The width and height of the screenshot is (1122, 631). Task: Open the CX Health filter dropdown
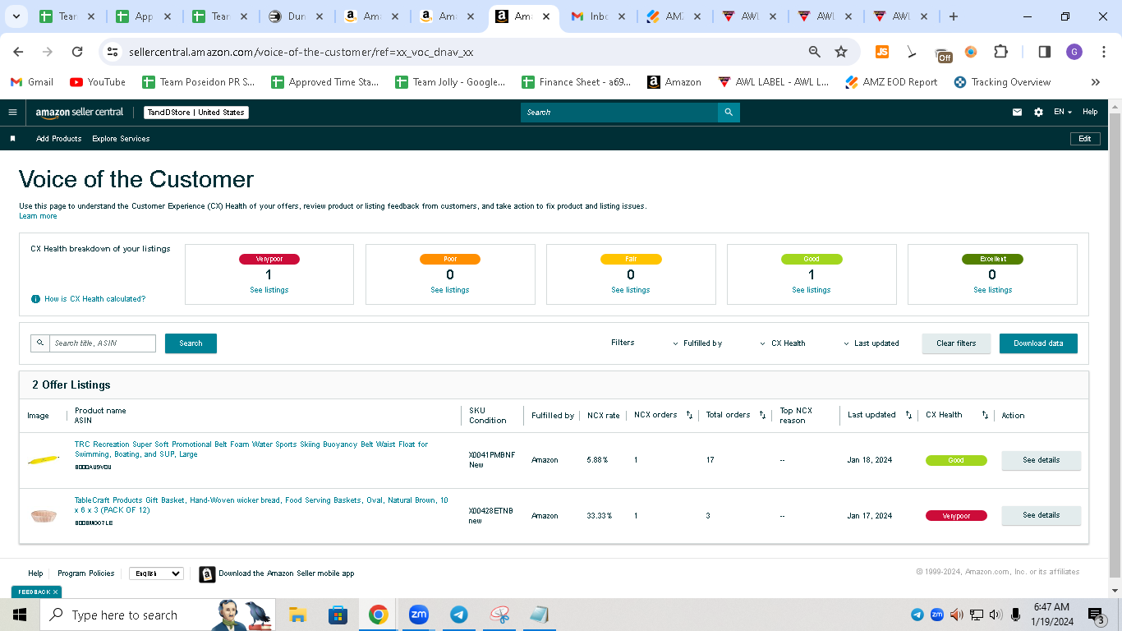click(x=783, y=343)
